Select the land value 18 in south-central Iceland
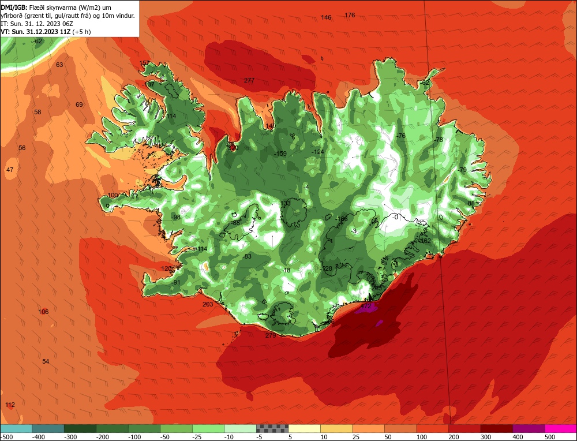Image resolution: width=577 pixels, height=441 pixels. (287, 270)
